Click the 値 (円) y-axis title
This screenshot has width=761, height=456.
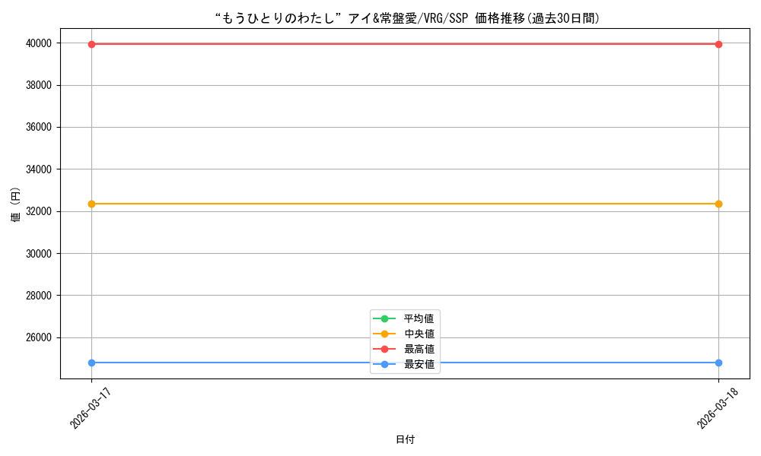click(16, 205)
